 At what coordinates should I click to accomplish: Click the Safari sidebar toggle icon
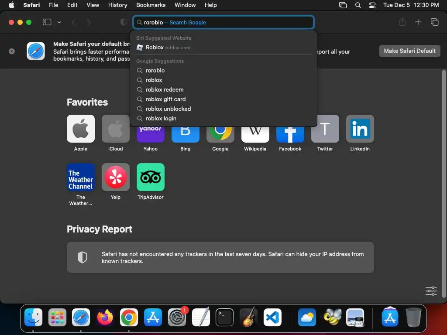(47, 22)
